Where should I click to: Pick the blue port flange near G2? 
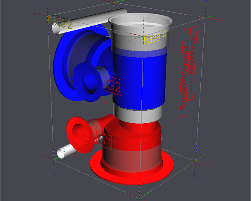point(87,82)
